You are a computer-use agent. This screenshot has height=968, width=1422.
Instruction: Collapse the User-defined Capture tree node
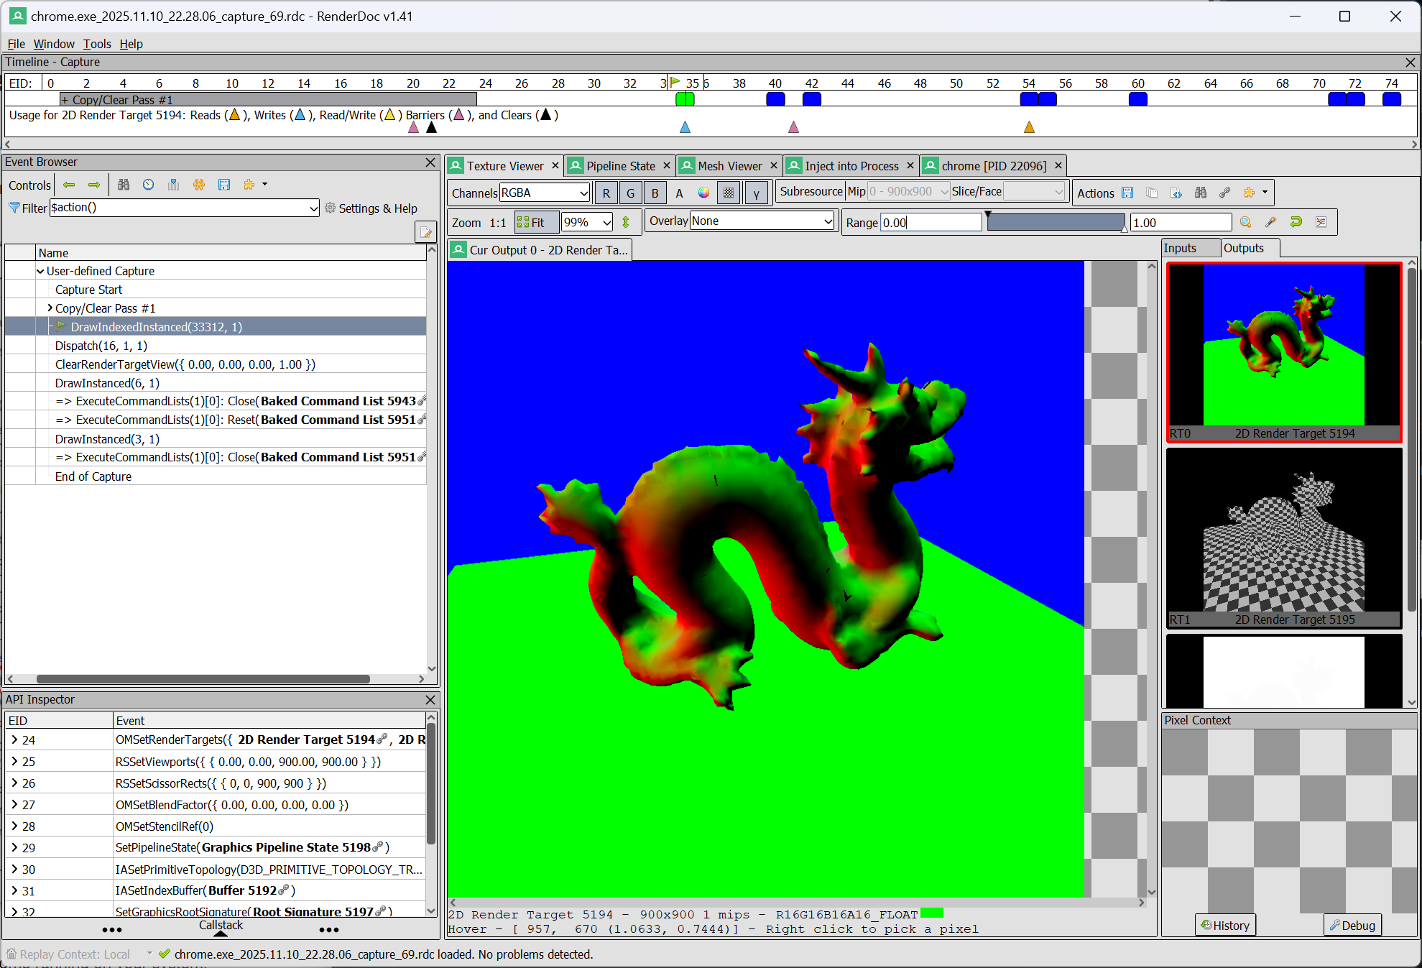pyautogui.click(x=41, y=271)
